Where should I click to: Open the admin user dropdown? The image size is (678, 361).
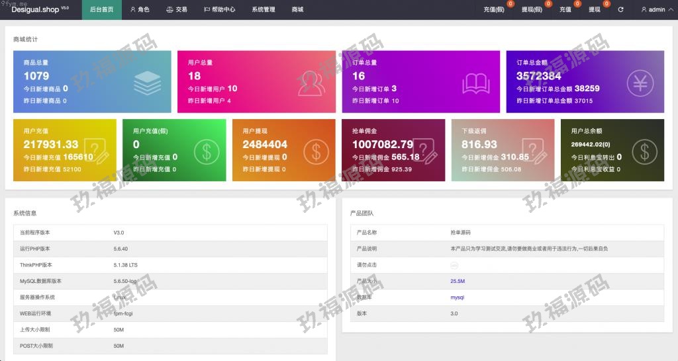tap(655, 10)
